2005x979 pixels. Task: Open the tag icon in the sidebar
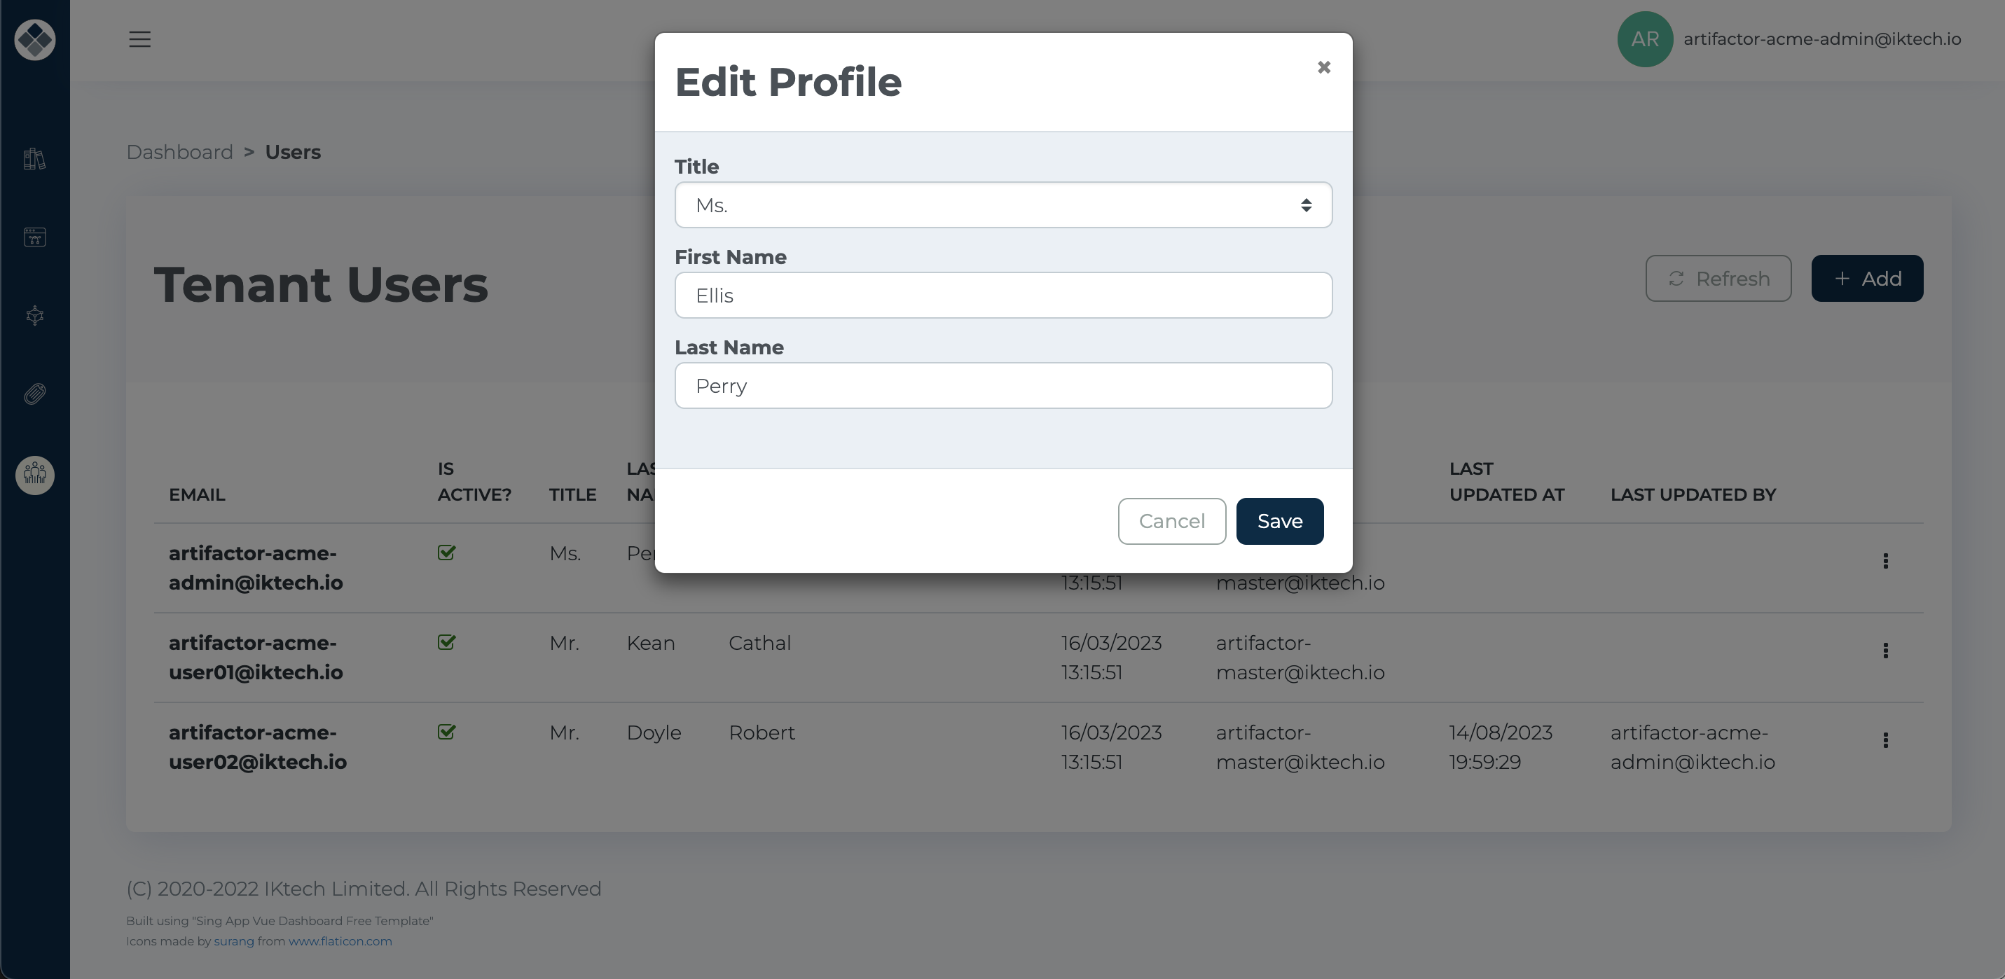35,394
